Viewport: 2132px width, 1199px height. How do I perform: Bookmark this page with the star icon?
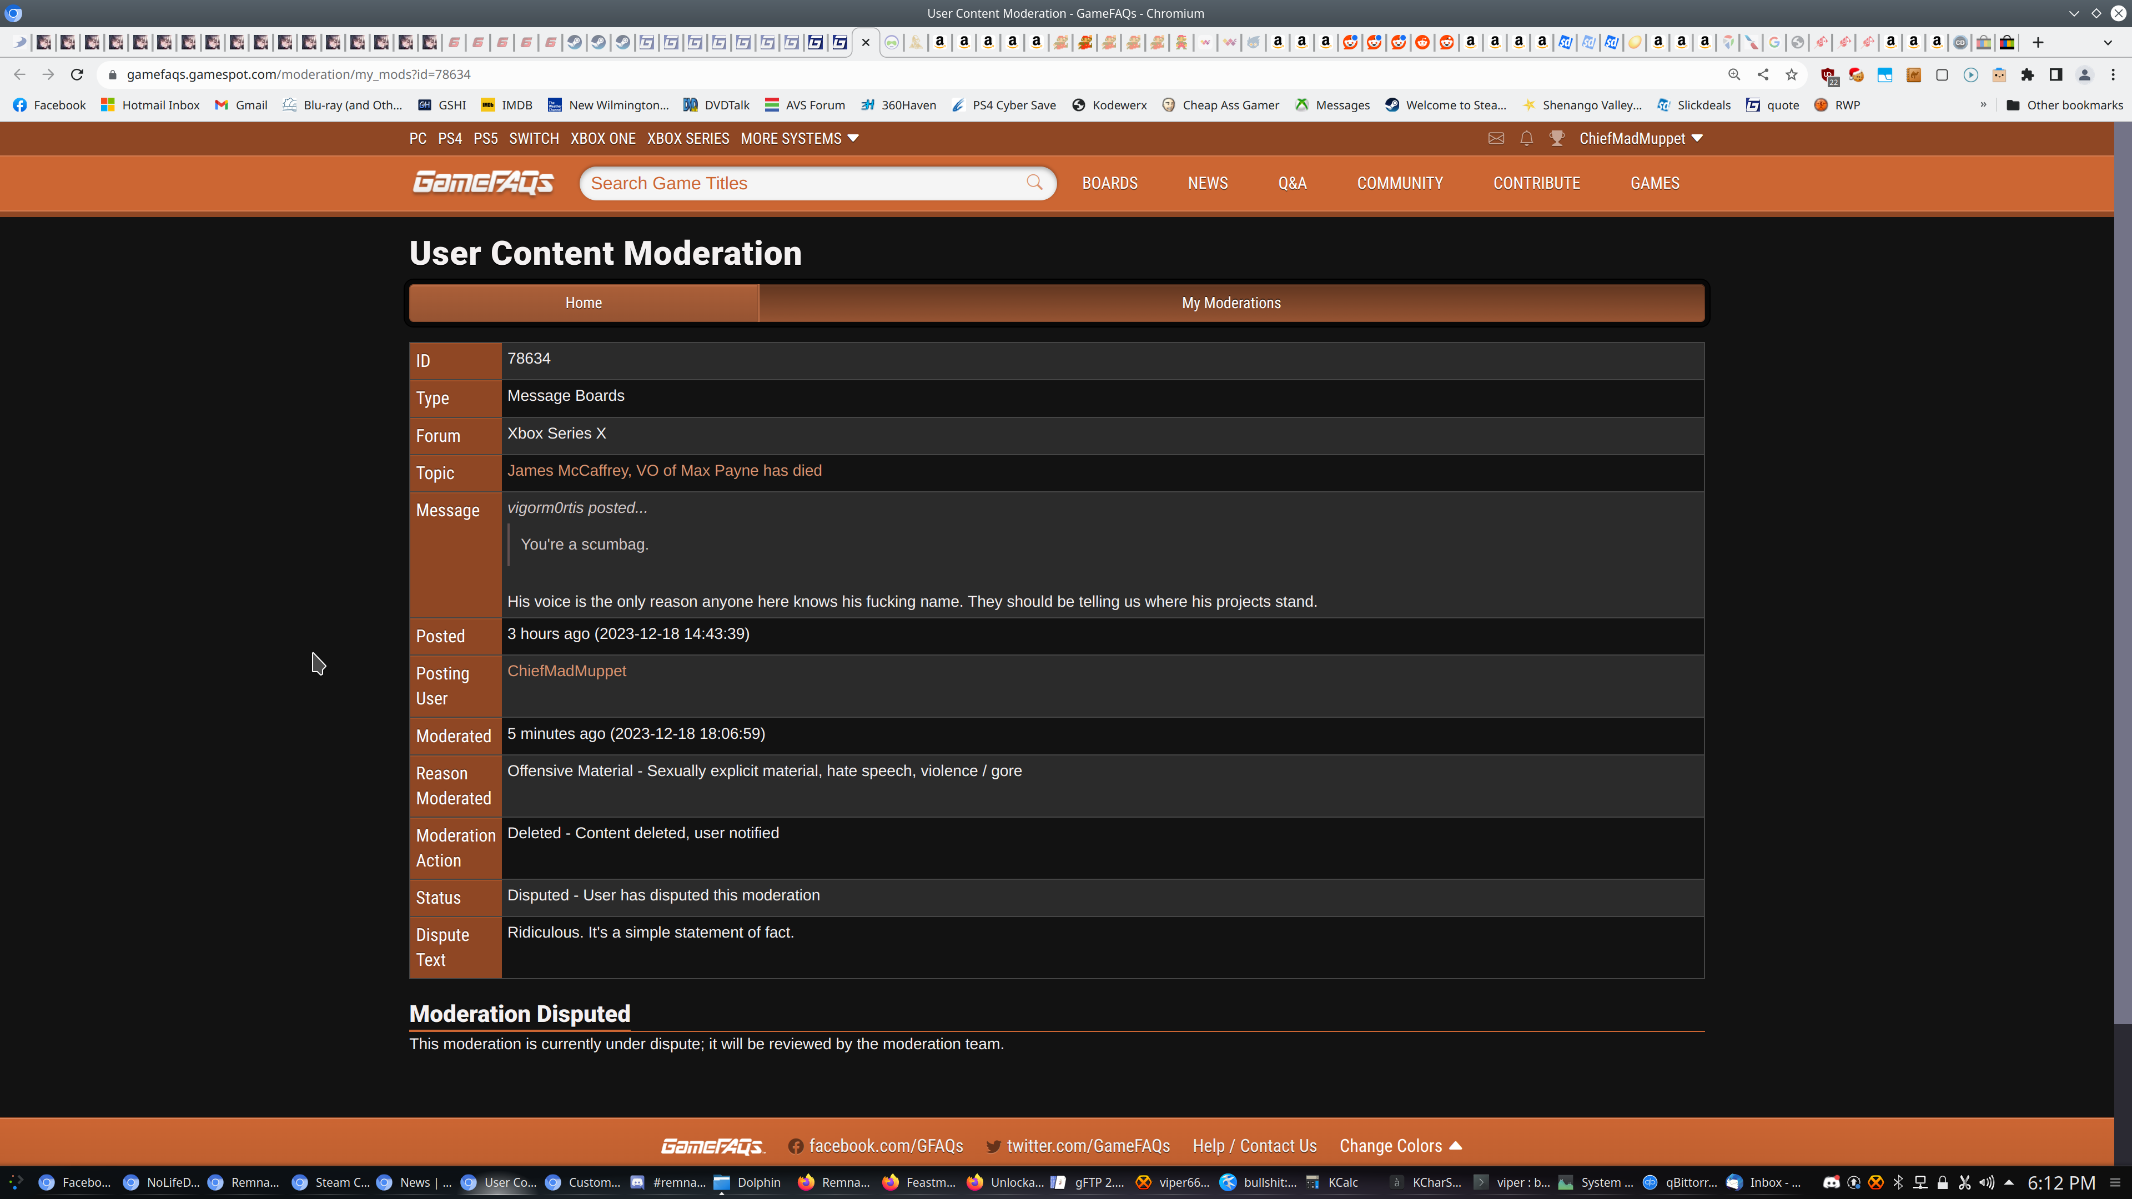pyautogui.click(x=1791, y=74)
